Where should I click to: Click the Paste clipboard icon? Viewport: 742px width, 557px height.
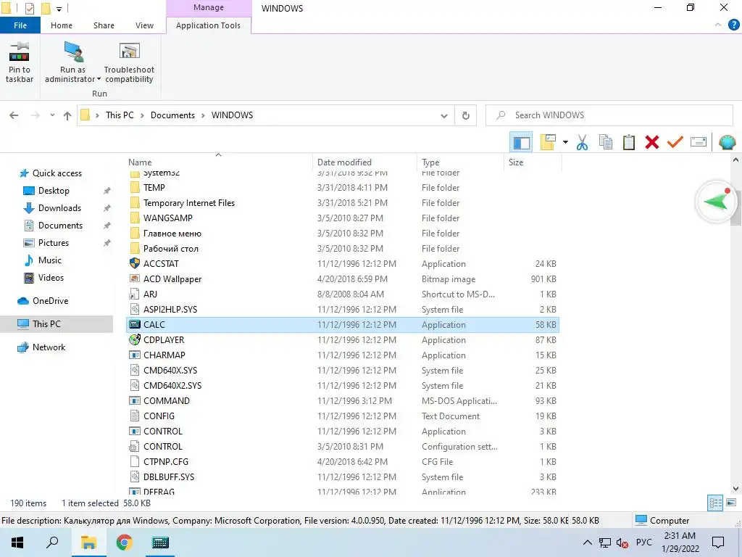(x=629, y=142)
